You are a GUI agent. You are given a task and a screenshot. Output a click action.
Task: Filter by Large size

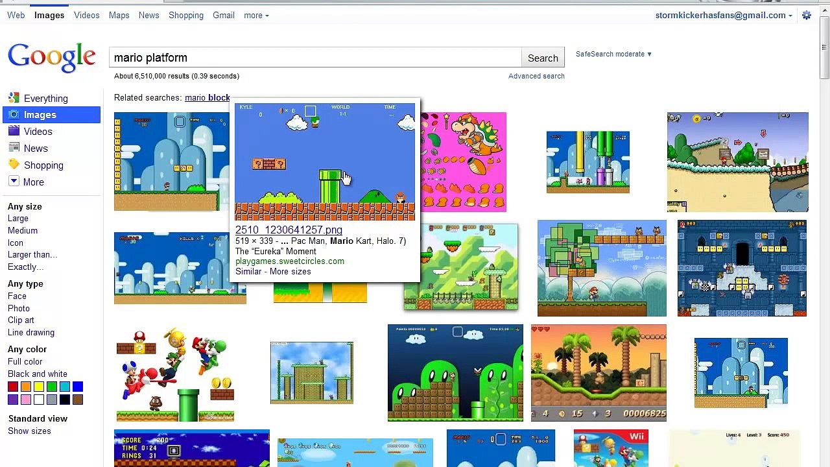[x=18, y=219]
